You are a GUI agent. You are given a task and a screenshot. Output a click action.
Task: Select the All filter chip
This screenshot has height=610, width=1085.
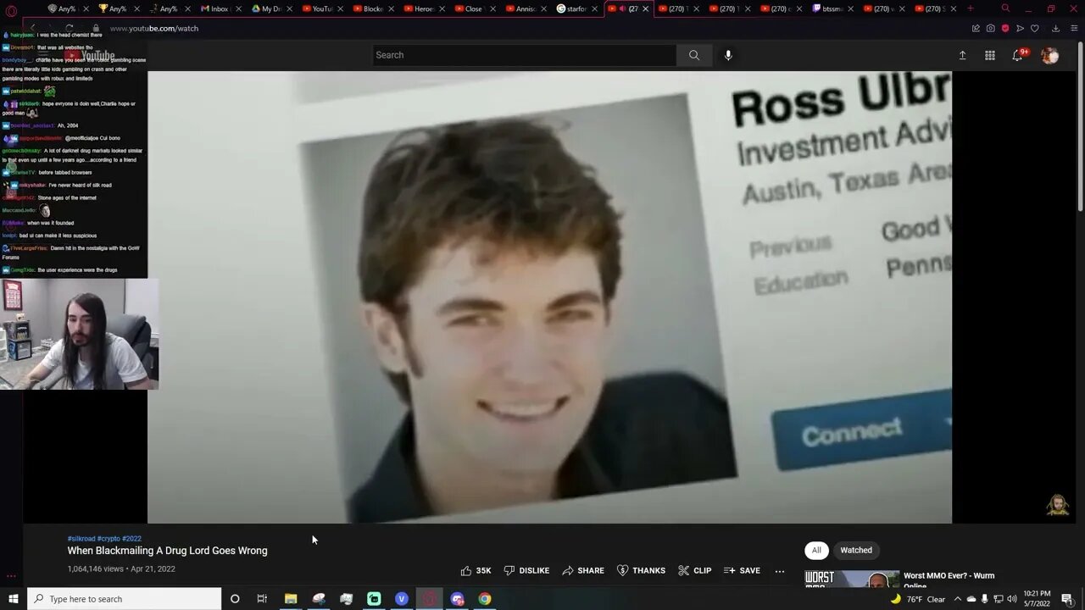pos(816,550)
